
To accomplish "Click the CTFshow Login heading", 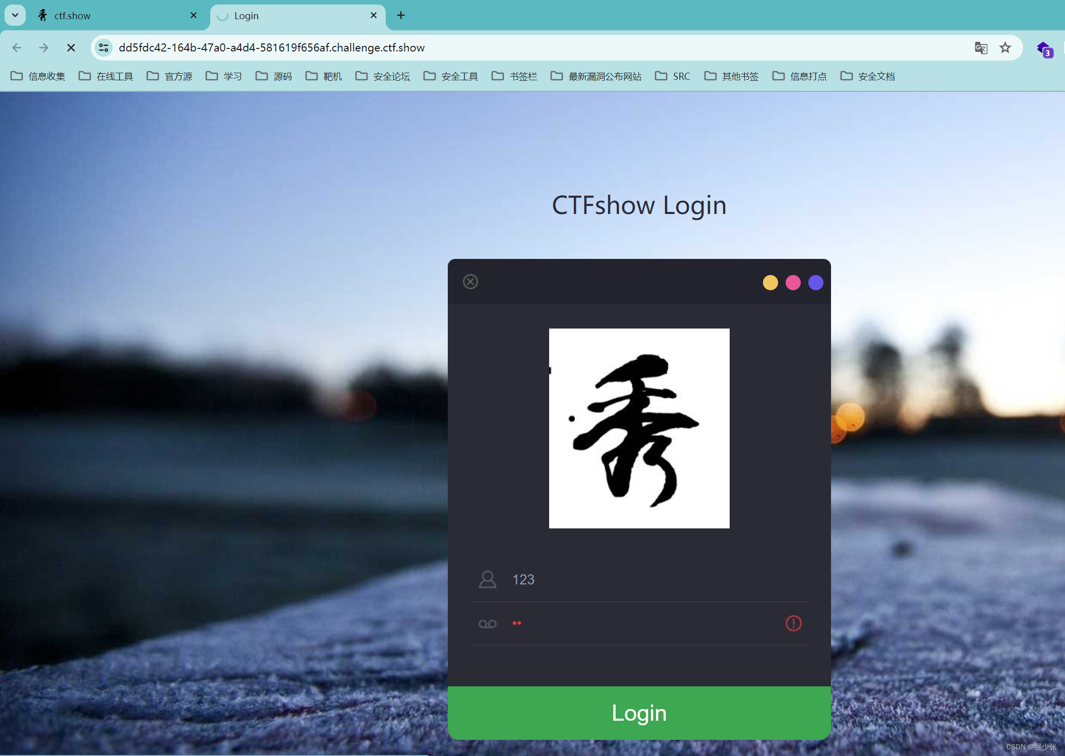I will [x=639, y=205].
